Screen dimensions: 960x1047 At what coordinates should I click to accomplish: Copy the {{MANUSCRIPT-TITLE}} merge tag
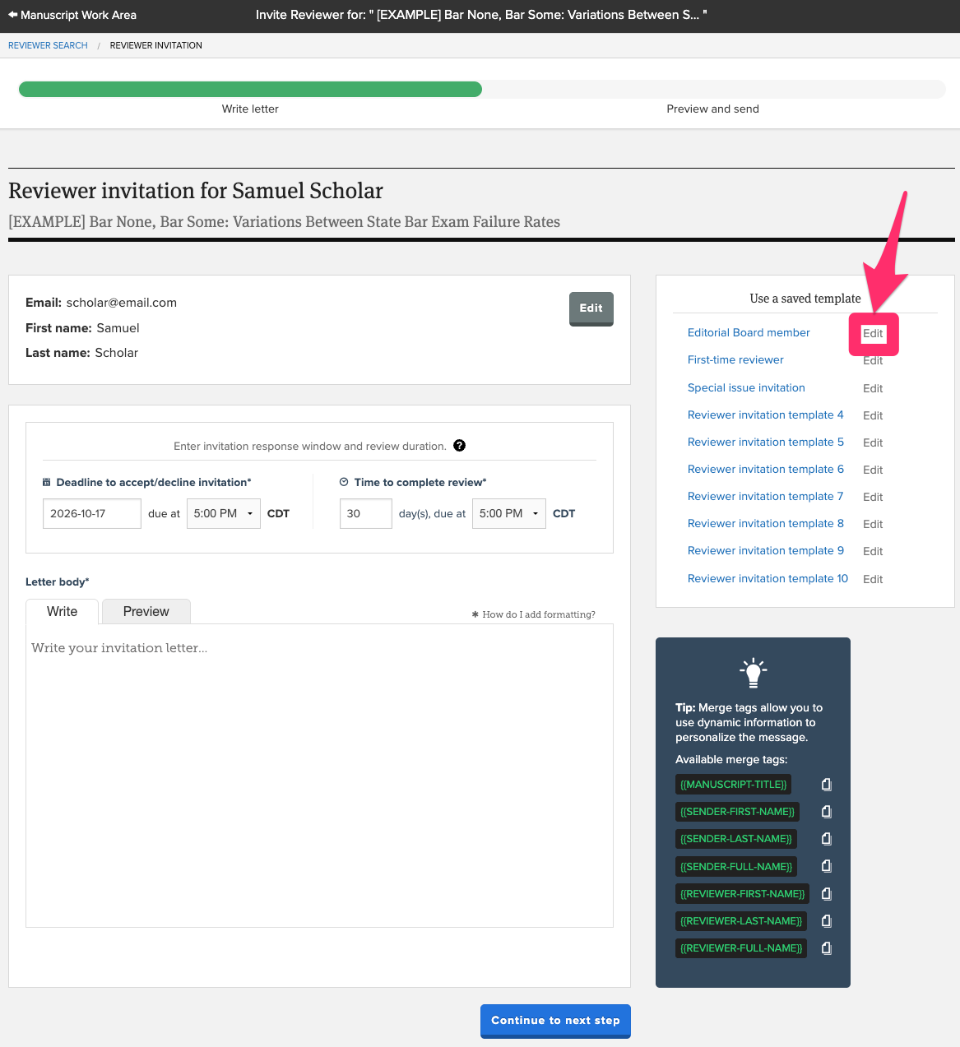click(x=827, y=785)
